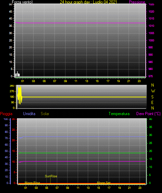Click the 980 value on the pressure axis
Screen dimensions: 162x193
(x=151, y=69)
